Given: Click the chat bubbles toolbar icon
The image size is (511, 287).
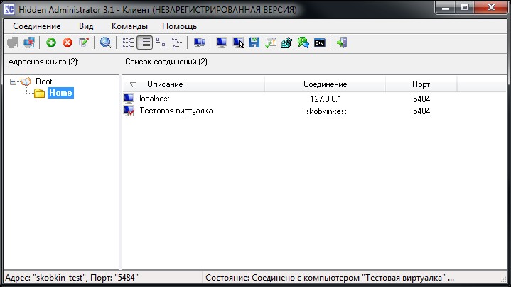Looking at the screenshot, I should (303, 43).
